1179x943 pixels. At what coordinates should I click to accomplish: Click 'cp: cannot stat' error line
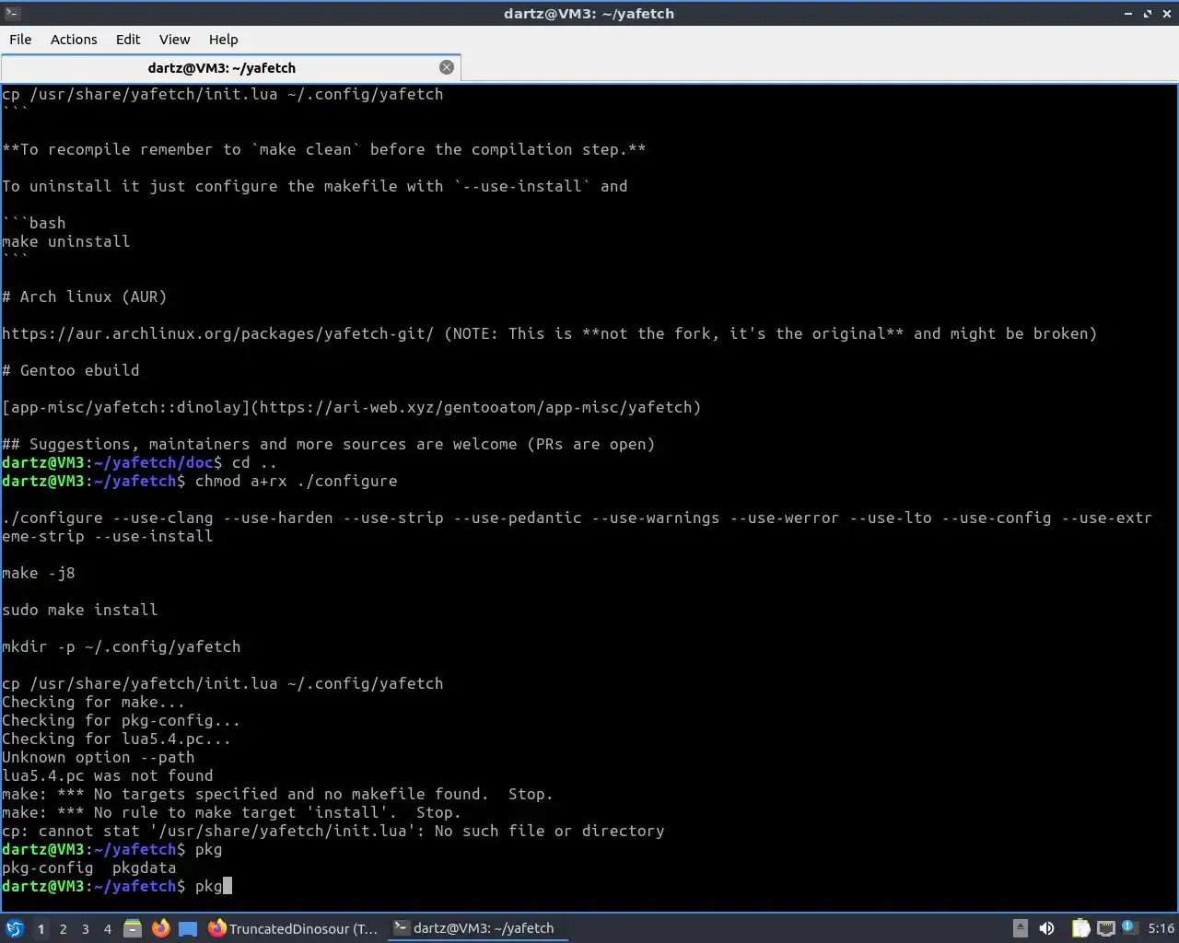tap(333, 831)
